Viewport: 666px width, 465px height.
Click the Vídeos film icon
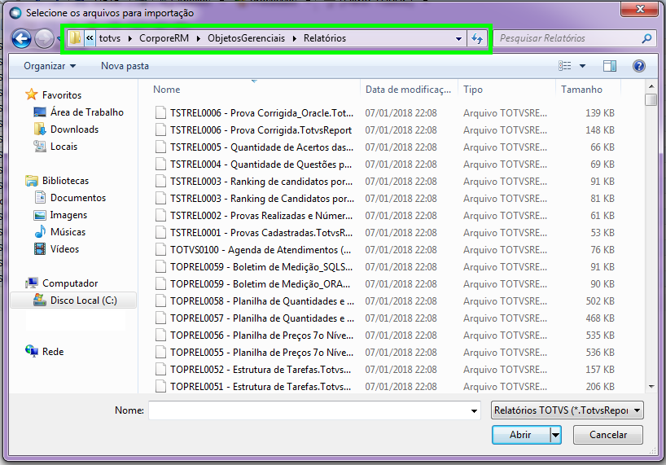point(40,249)
